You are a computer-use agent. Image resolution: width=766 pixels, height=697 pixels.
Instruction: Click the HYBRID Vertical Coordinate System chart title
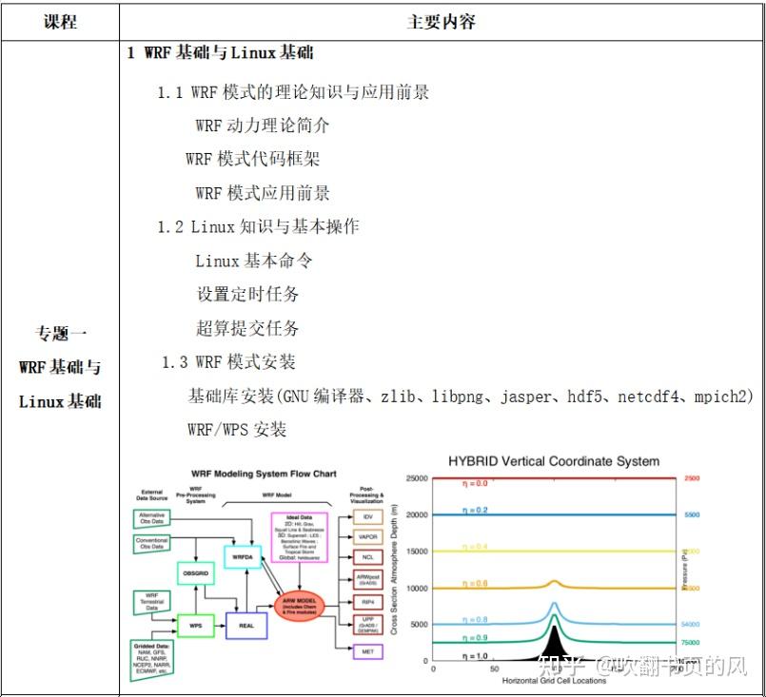pos(555,460)
